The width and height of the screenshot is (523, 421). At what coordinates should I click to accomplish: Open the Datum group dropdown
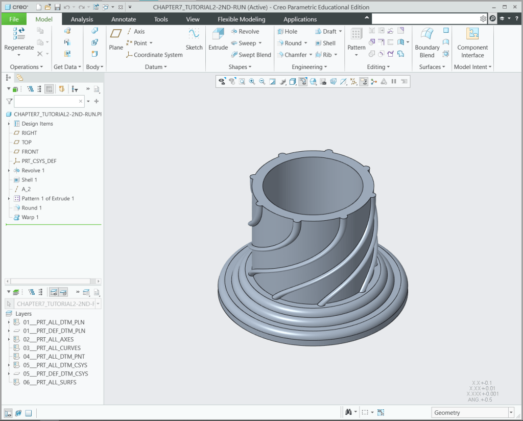click(x=156, y=67)
